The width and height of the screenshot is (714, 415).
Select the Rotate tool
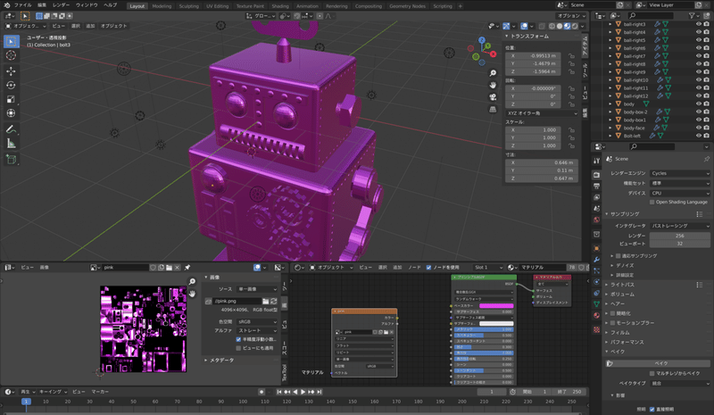(x=11, y=85)
